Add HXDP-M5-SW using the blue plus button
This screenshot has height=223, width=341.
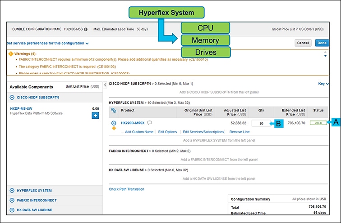(x=96, y=116)
